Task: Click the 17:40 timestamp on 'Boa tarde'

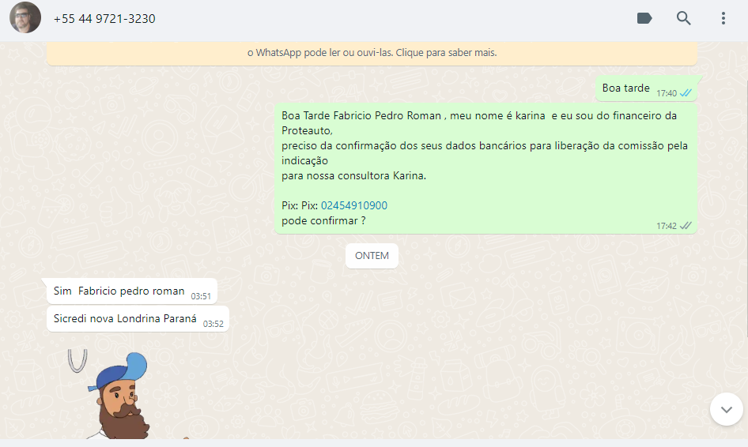Action: pyautogui.click(x=666, y=93)
